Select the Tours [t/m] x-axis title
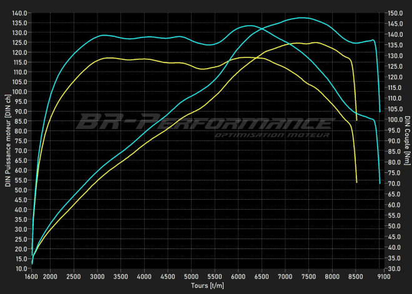412x294 pixels. (206, 286)
